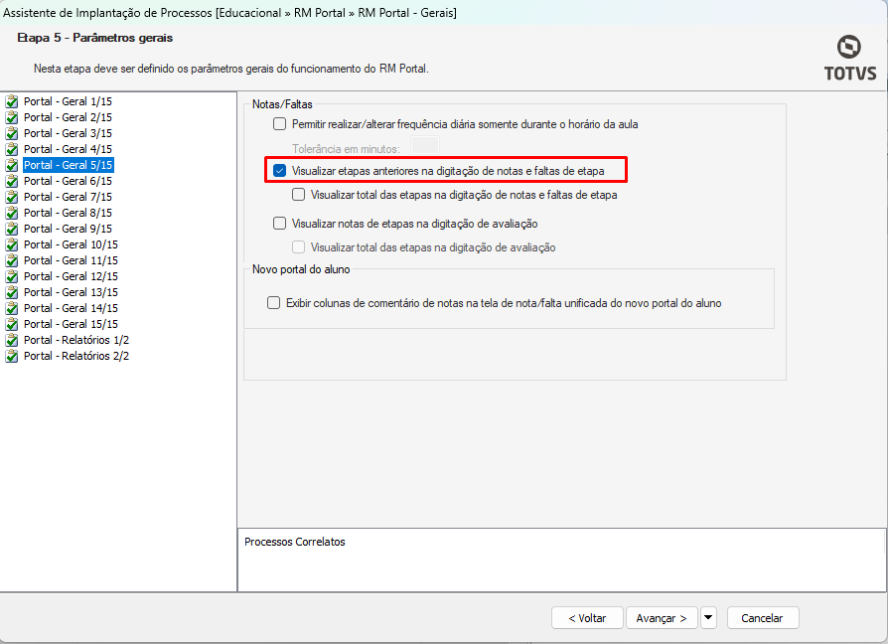Click the Etapa 5 - Parâmetros gerais heading

(x=94, y=38)
